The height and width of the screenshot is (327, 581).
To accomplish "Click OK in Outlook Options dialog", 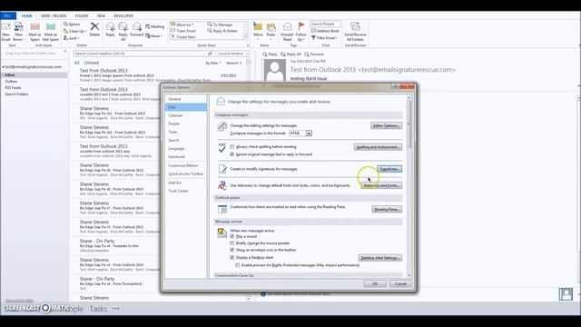I will 375,283.
